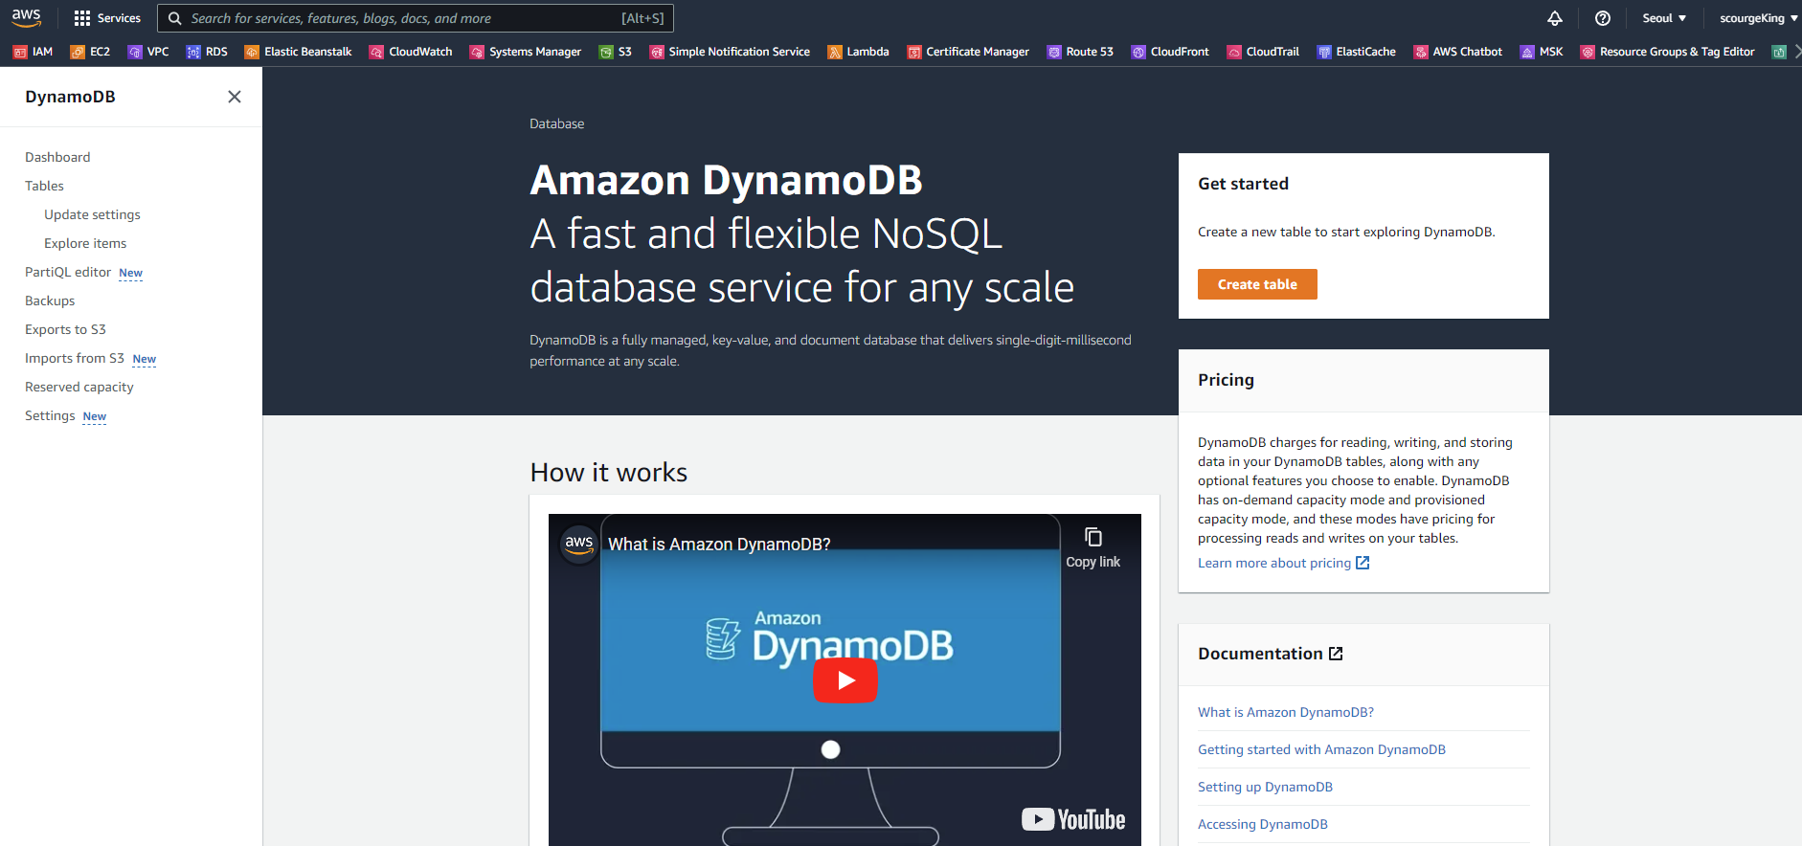
Task: Open Accessing DynamoDB link
Action: point(1262,824)
